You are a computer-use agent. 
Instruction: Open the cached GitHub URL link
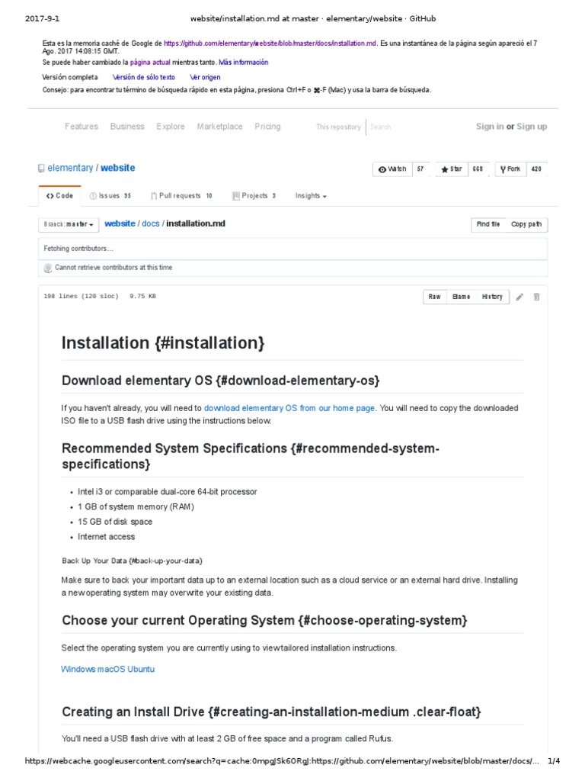[270, 43]
